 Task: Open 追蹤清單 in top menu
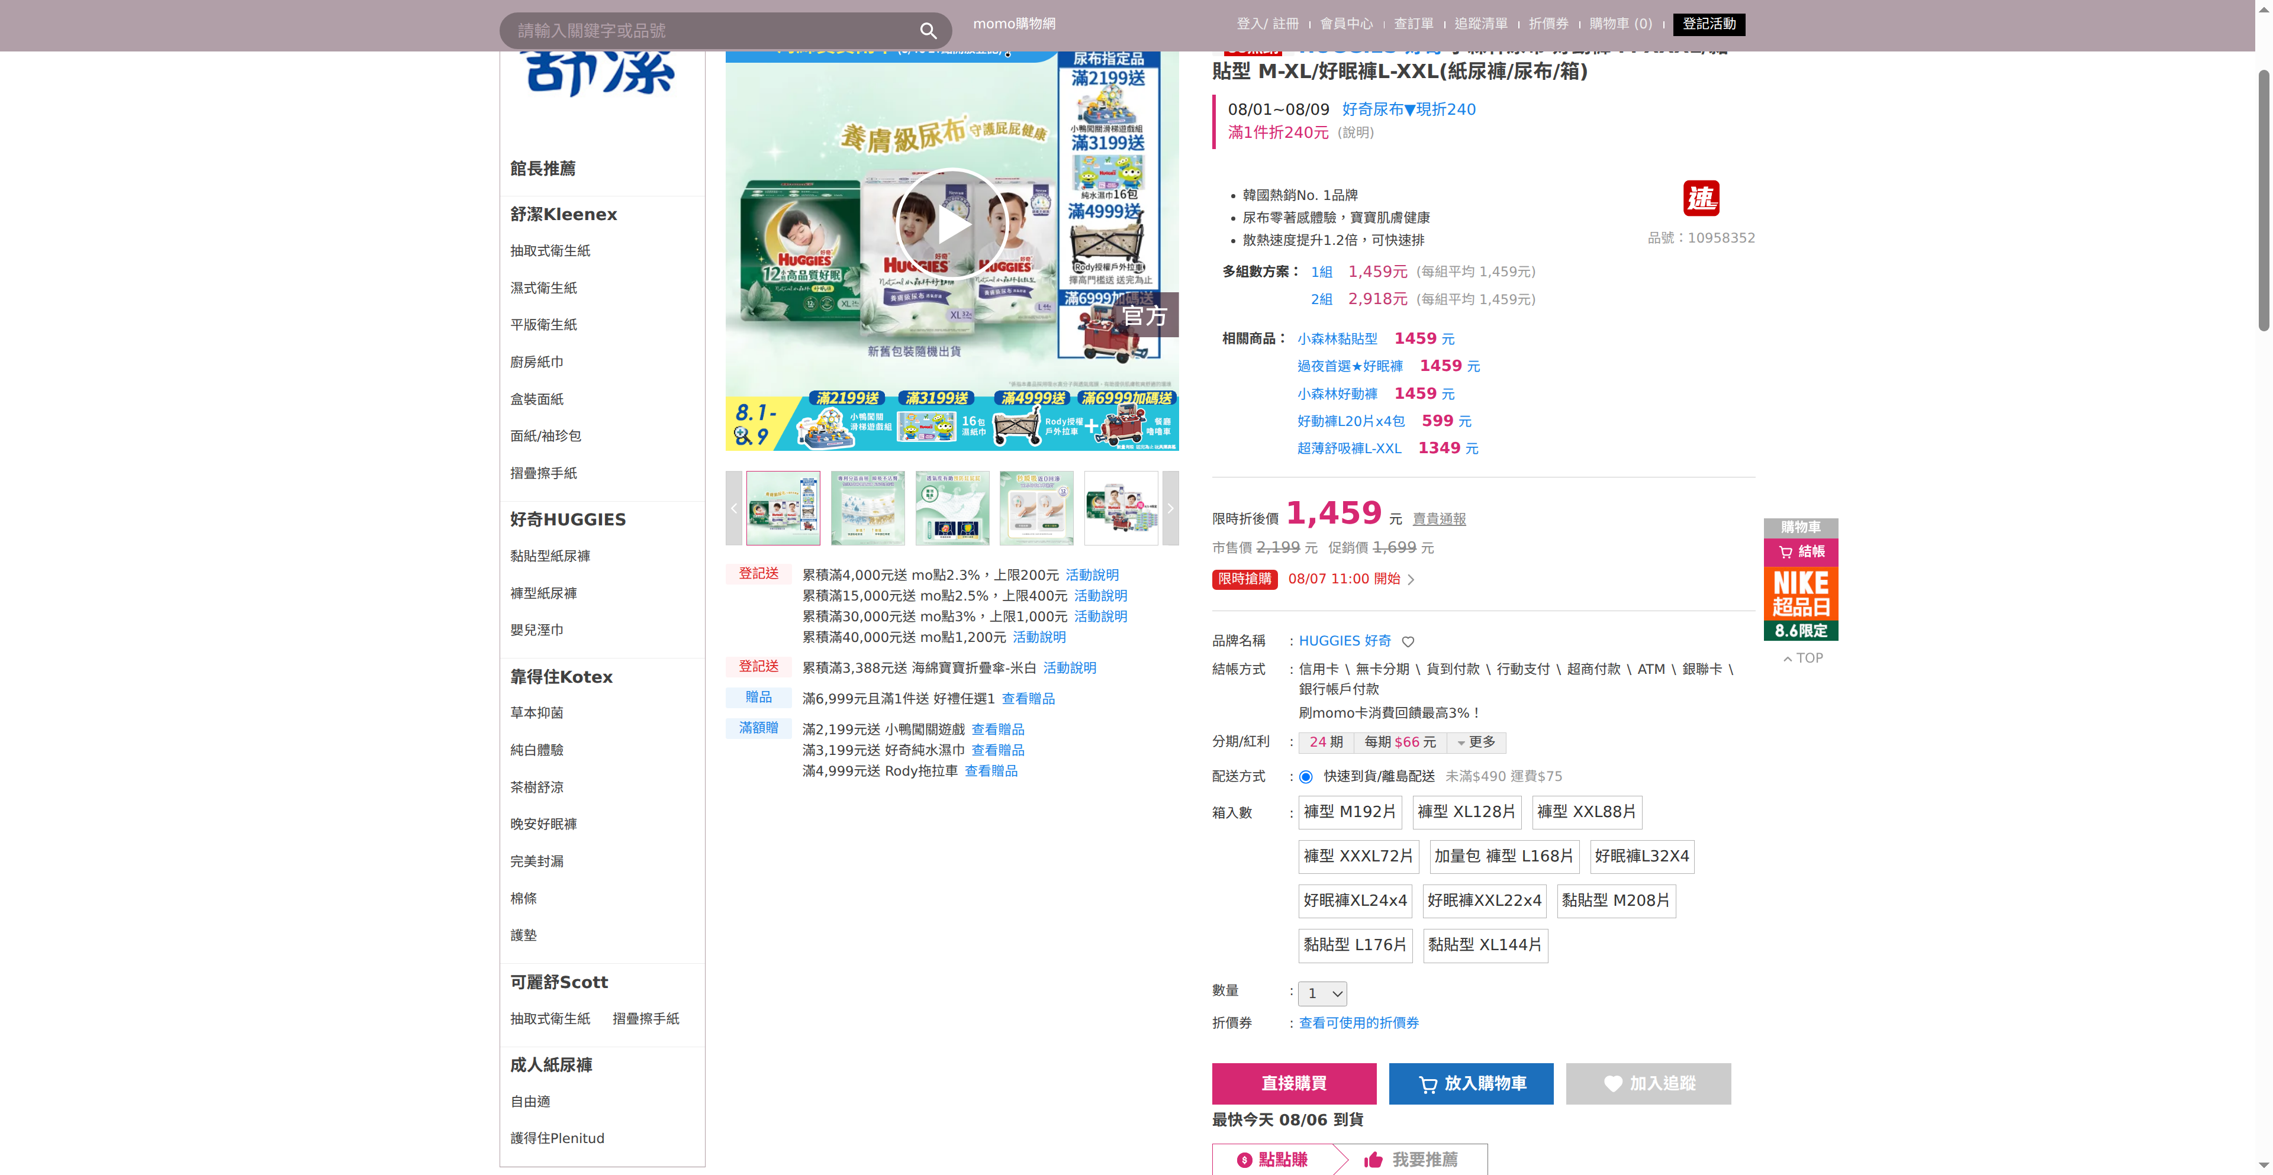point(1480,24)
